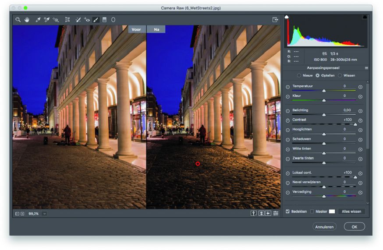Viewport: 383px width, 250px height.
Task: Click the white mask color swatch
Action: pyautogui.click(x=332, y=211)
